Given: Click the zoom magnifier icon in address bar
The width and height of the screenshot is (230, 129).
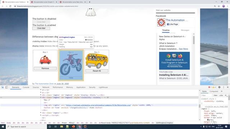Looking at the screenshot, I should tap(215, 6).
